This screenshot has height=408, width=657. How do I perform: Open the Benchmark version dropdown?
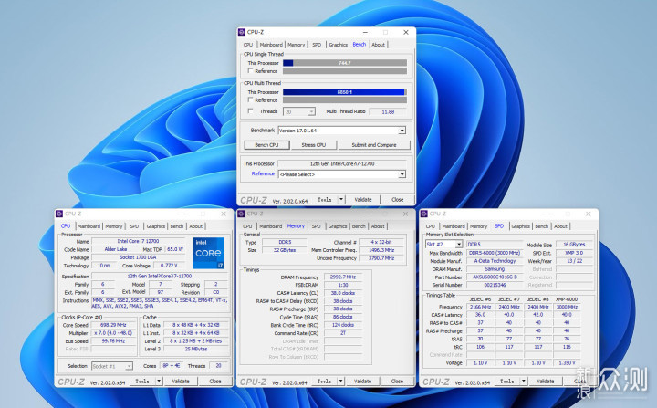pos(342,131)
